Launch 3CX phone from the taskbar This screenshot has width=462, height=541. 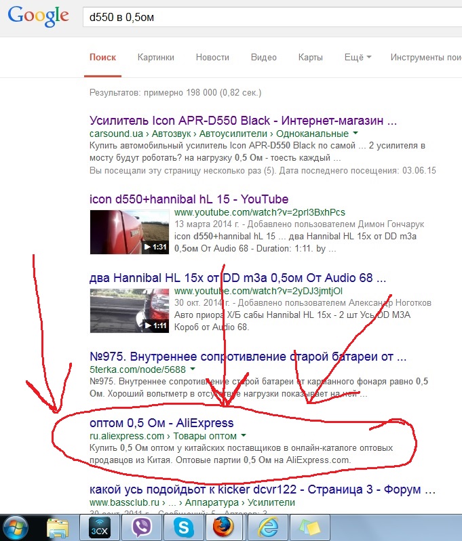click(100, 527)
